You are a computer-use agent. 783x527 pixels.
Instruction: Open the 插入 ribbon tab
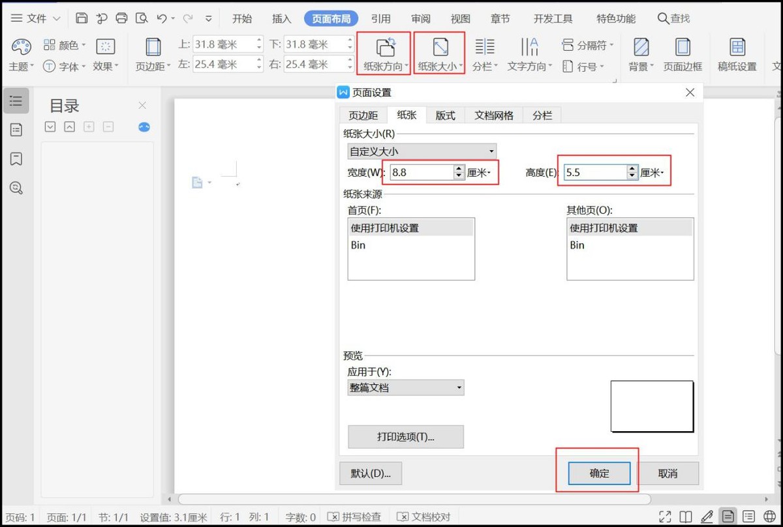(x=281, y=19)
